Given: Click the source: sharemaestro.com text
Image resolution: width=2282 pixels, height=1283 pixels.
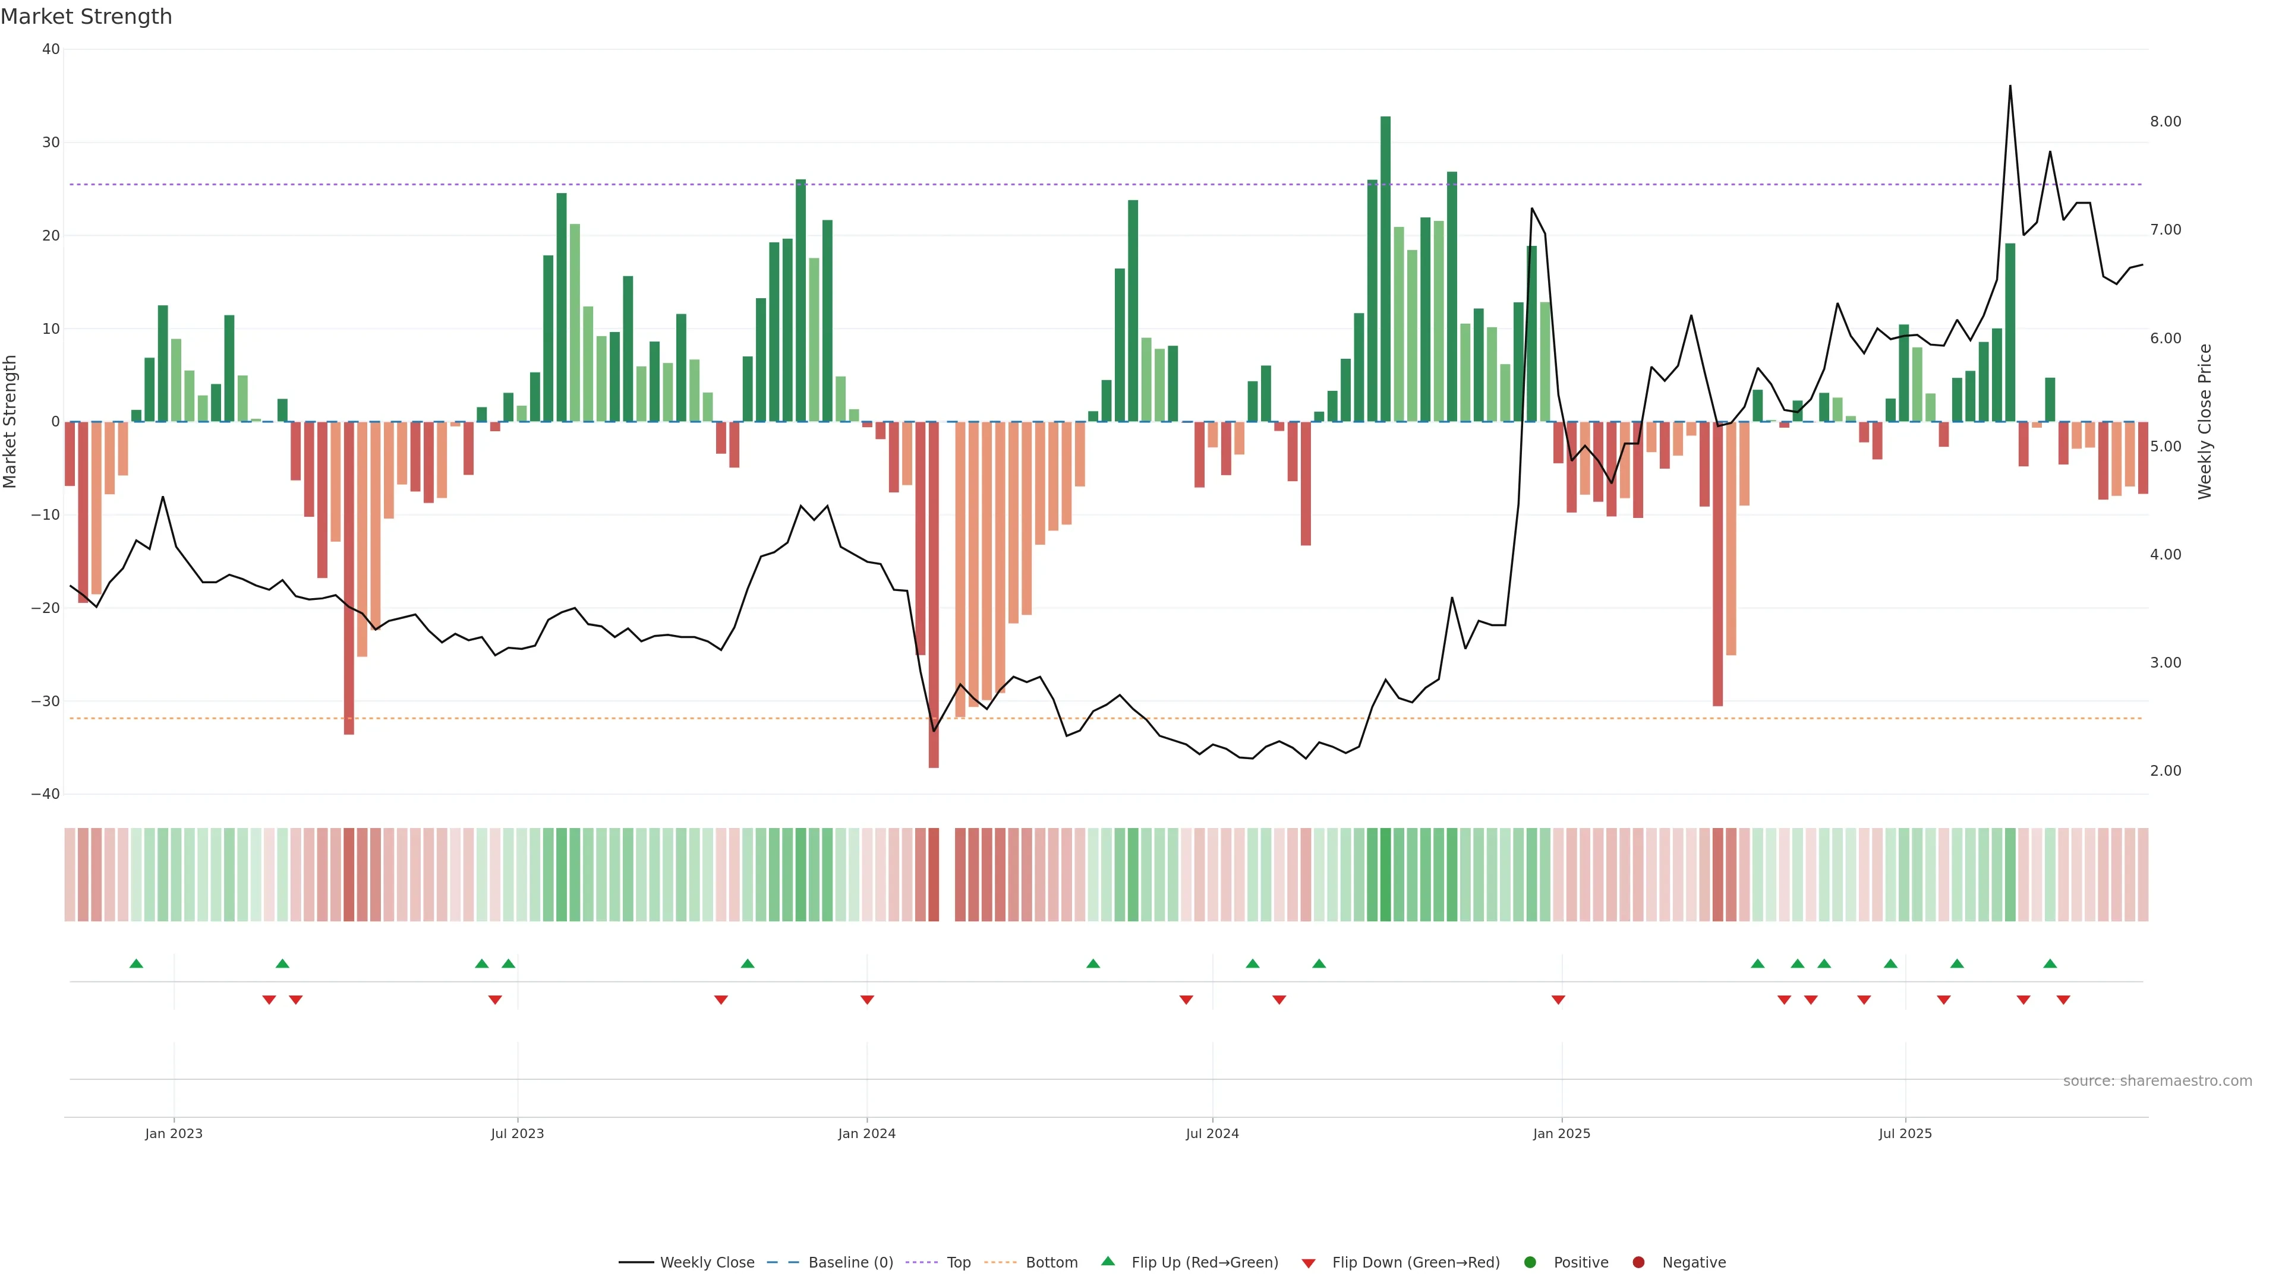Looking at the screenshot, I should tap(2157, 1080).
